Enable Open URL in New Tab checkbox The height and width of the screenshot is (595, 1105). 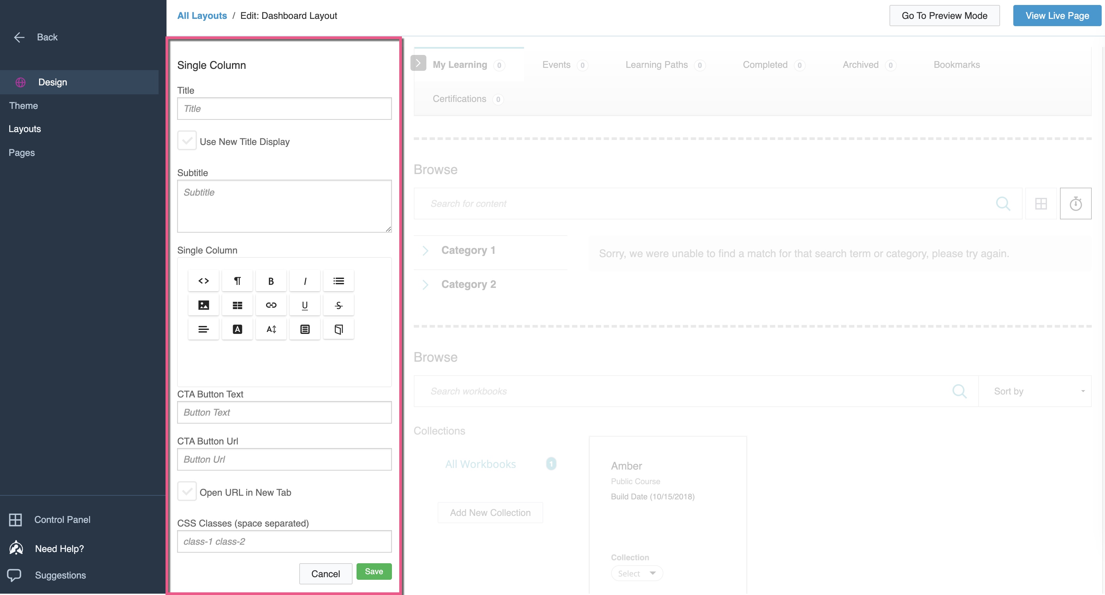pyautogui.click(x=187, y=491)
